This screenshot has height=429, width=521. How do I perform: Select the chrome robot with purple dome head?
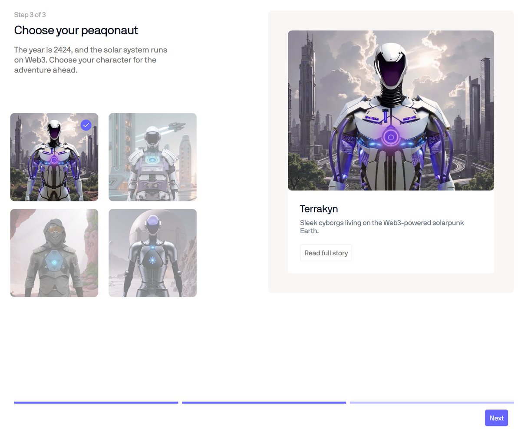tap(152, 253)
